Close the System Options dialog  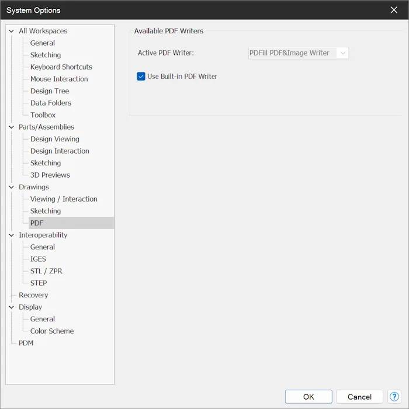394,10
